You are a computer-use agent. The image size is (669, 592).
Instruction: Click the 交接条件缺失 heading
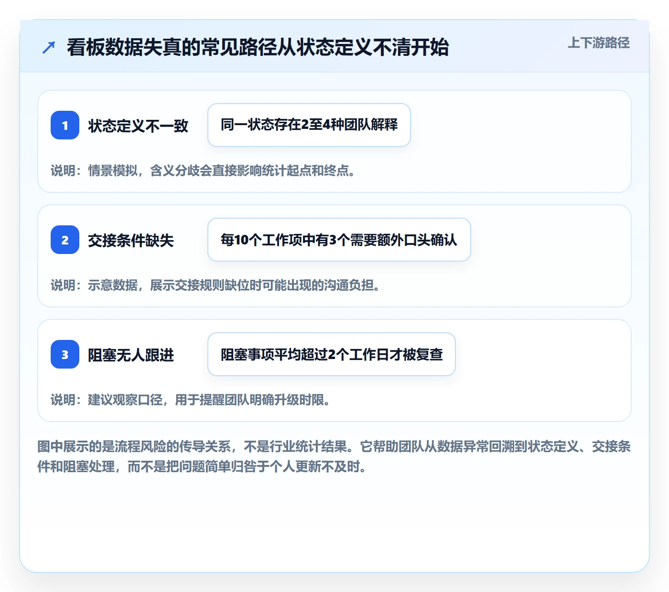131,240
